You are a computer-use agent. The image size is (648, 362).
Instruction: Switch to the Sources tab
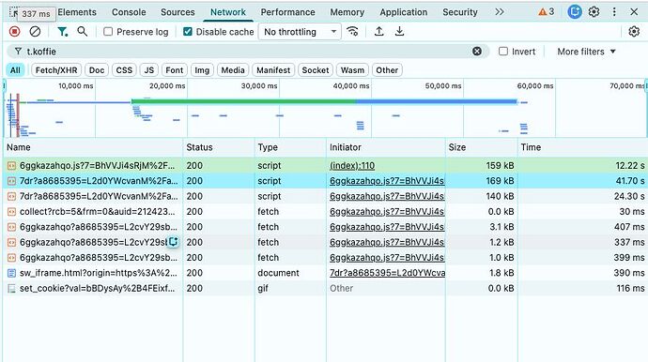tap(177, 12)
